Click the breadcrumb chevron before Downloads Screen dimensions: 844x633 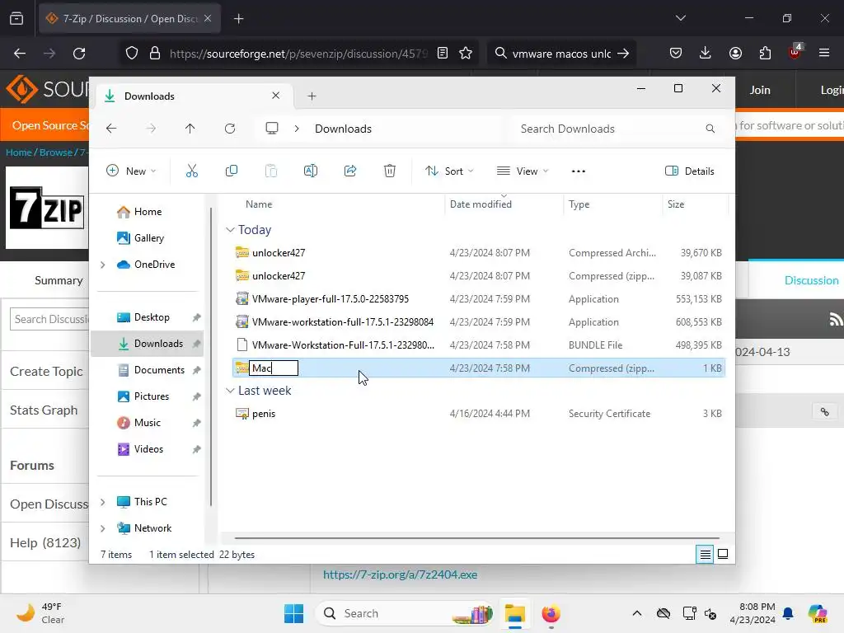pyautogui.click(x=297, y=129)
